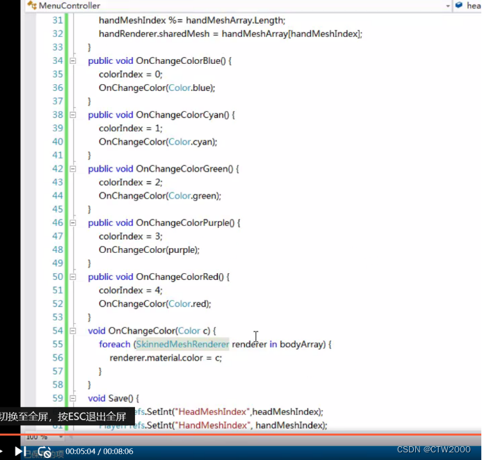Click 'Color.green' argument
This screenshot has width=482, height=460.
tap(193, 196)
